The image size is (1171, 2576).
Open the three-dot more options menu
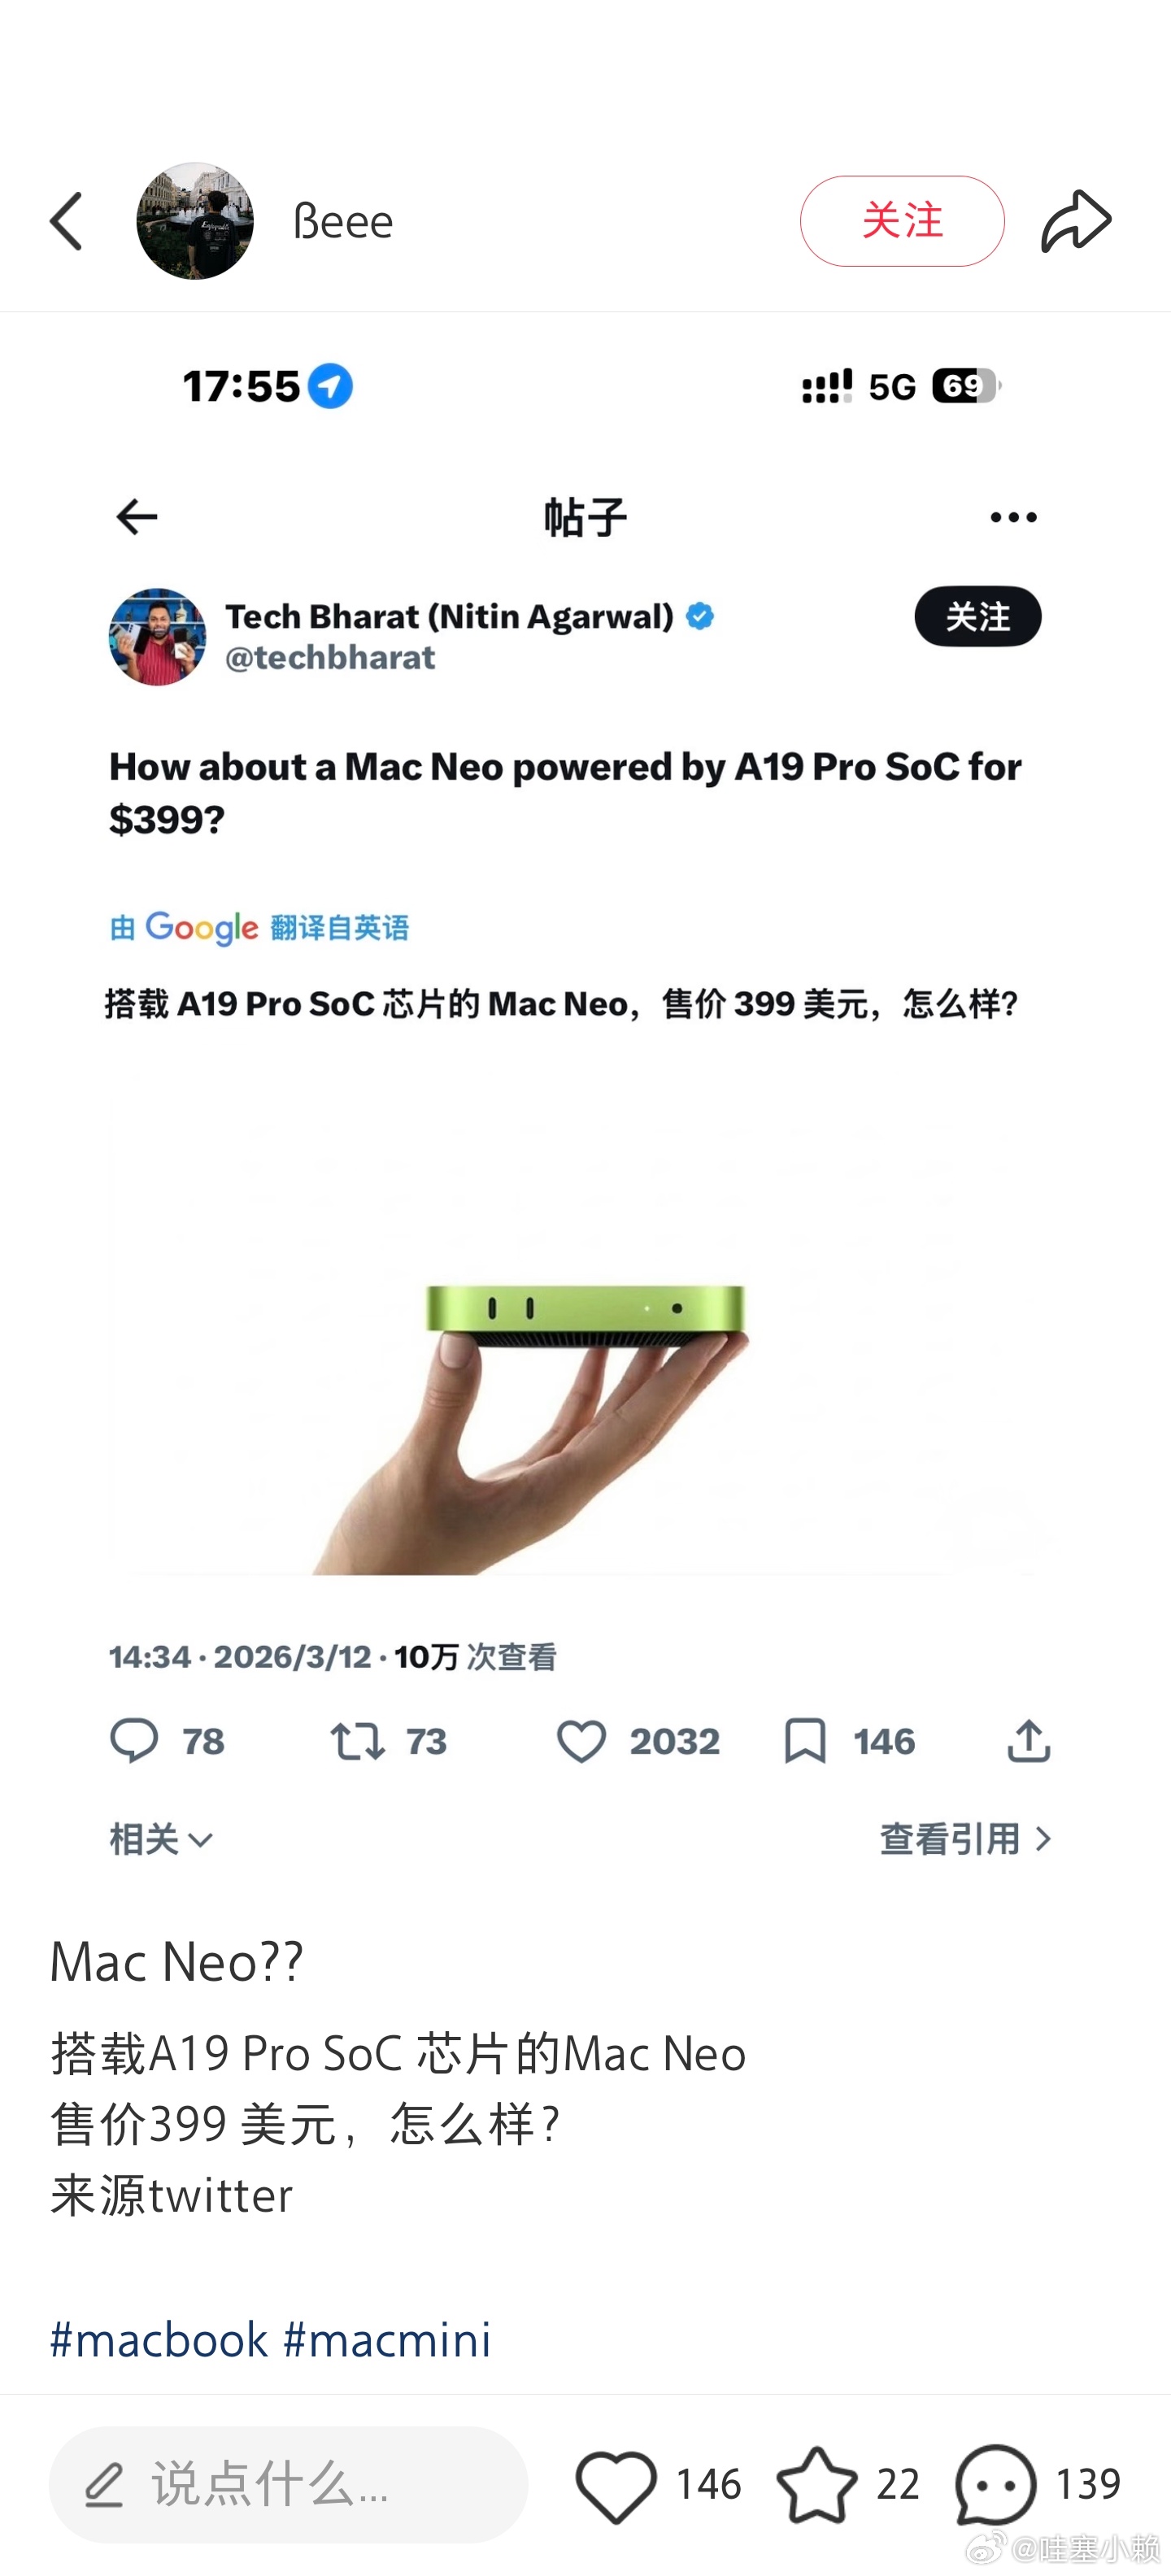(1013, 517)
